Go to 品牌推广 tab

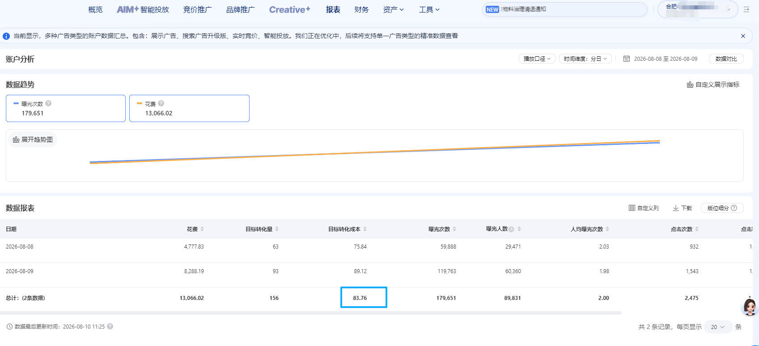click(x=240, y=9)
